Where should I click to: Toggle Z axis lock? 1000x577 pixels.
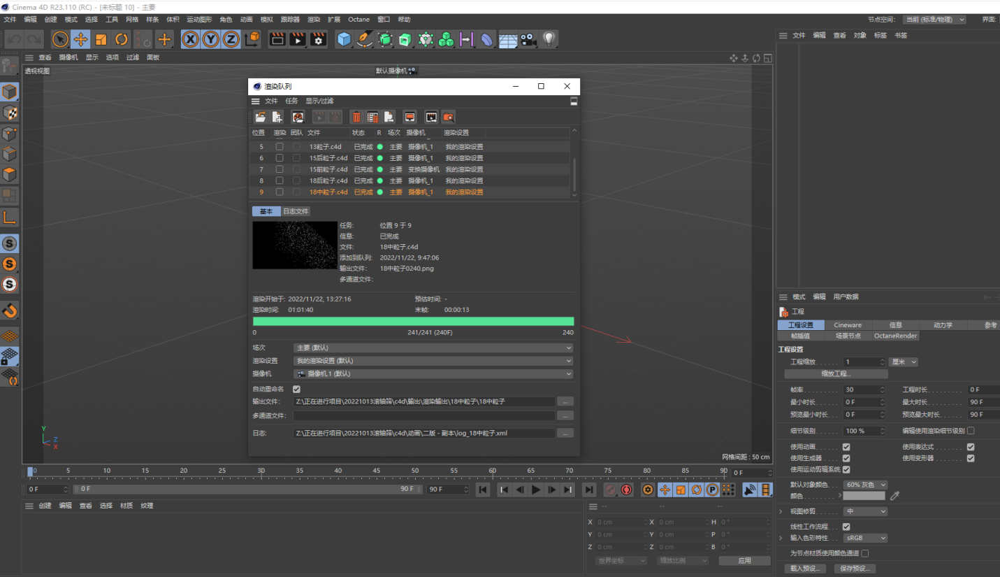tap(231, 40)
